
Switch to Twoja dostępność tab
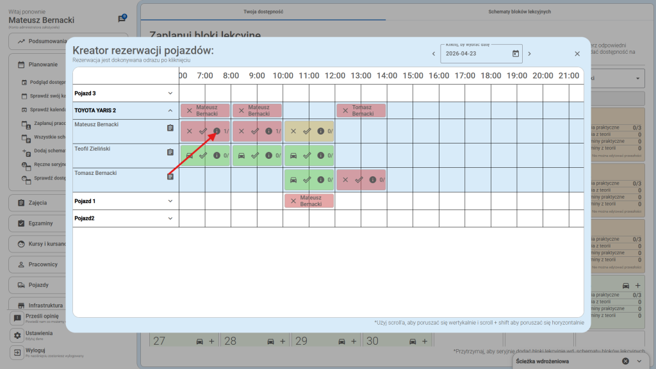pyautogui.click(x=263, y=12)
